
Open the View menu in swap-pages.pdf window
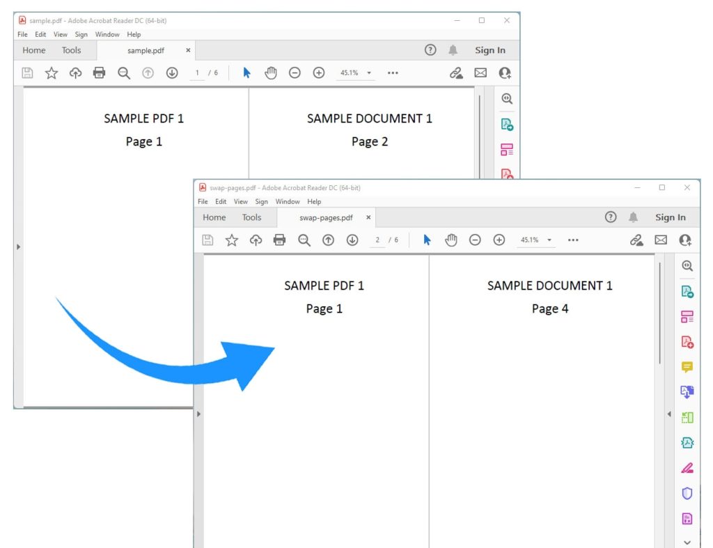(240, 202)
